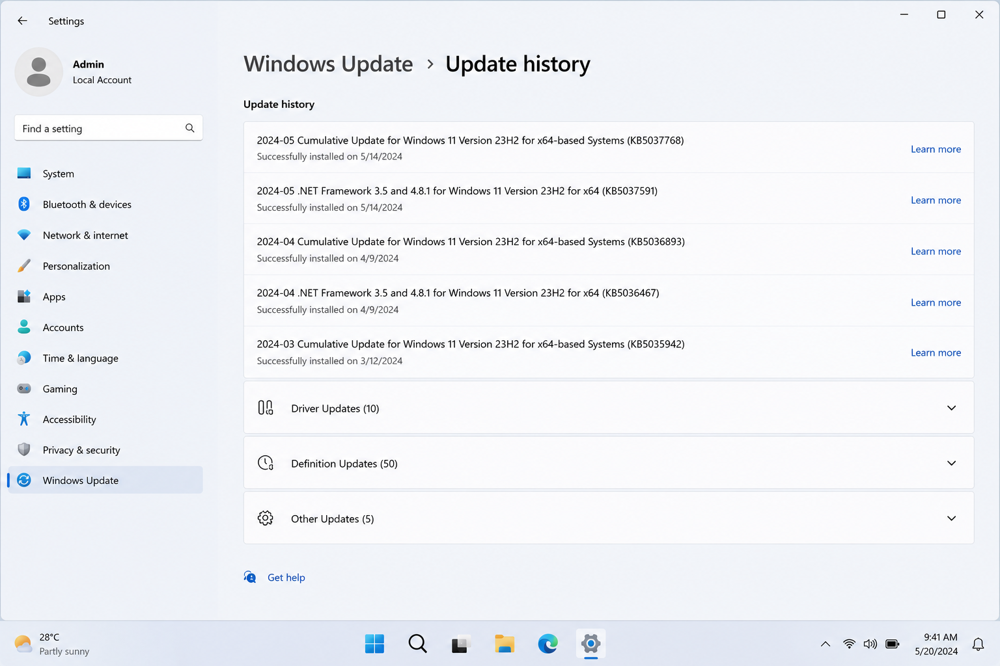Click the Privacy & security shield icon
The width and height of the screenshot is (1000, 666).
click(x=24, y=449)
